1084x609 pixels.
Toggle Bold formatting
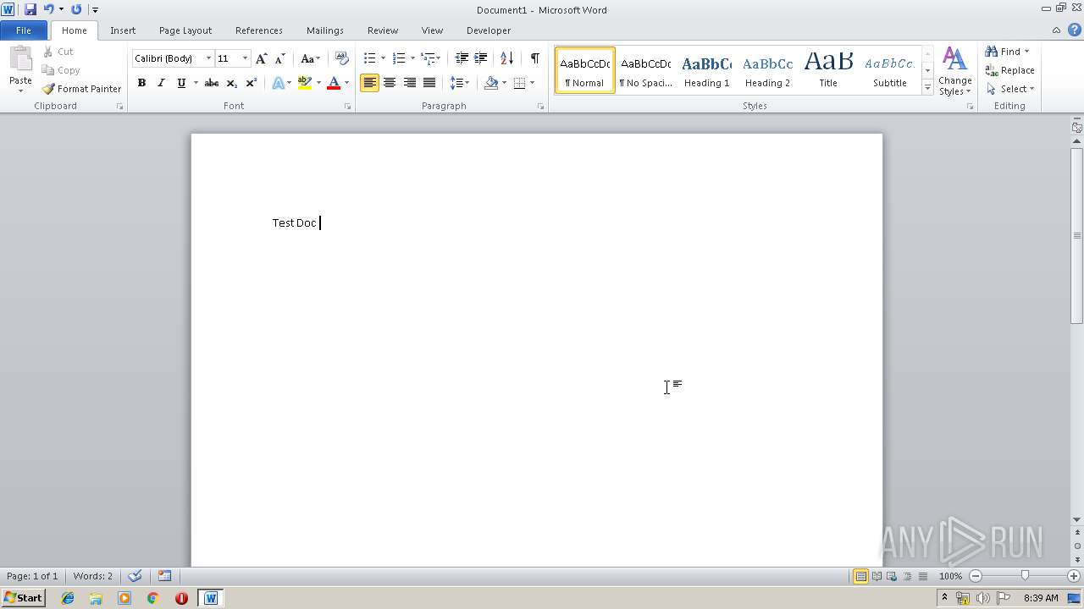pos(141,83)
